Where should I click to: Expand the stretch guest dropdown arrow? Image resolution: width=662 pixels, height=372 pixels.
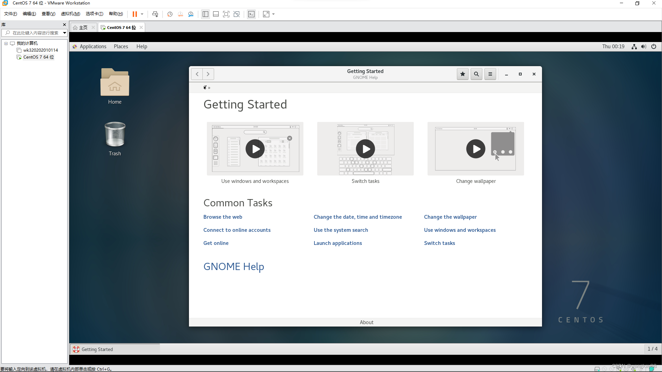pos(273,14)
